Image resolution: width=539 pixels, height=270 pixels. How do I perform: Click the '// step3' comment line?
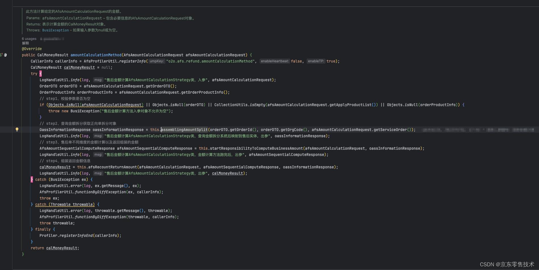click(x=89, y=142)
